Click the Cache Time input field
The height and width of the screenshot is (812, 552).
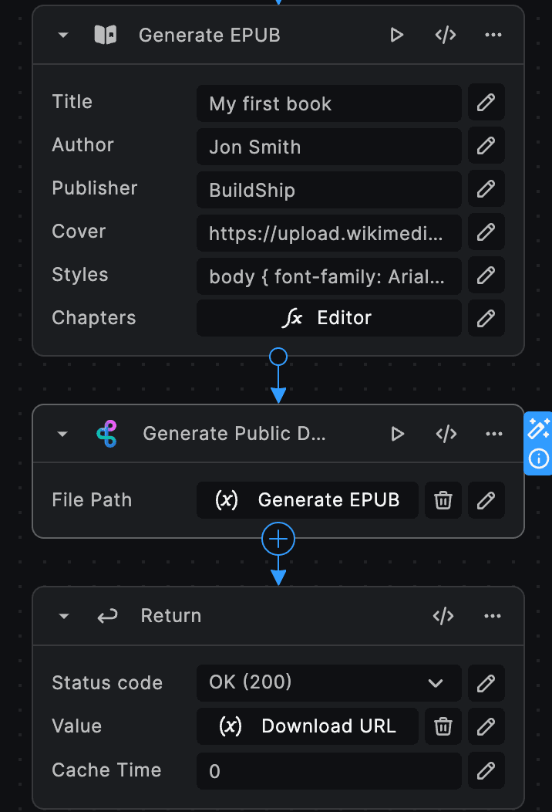click(328, 770)
